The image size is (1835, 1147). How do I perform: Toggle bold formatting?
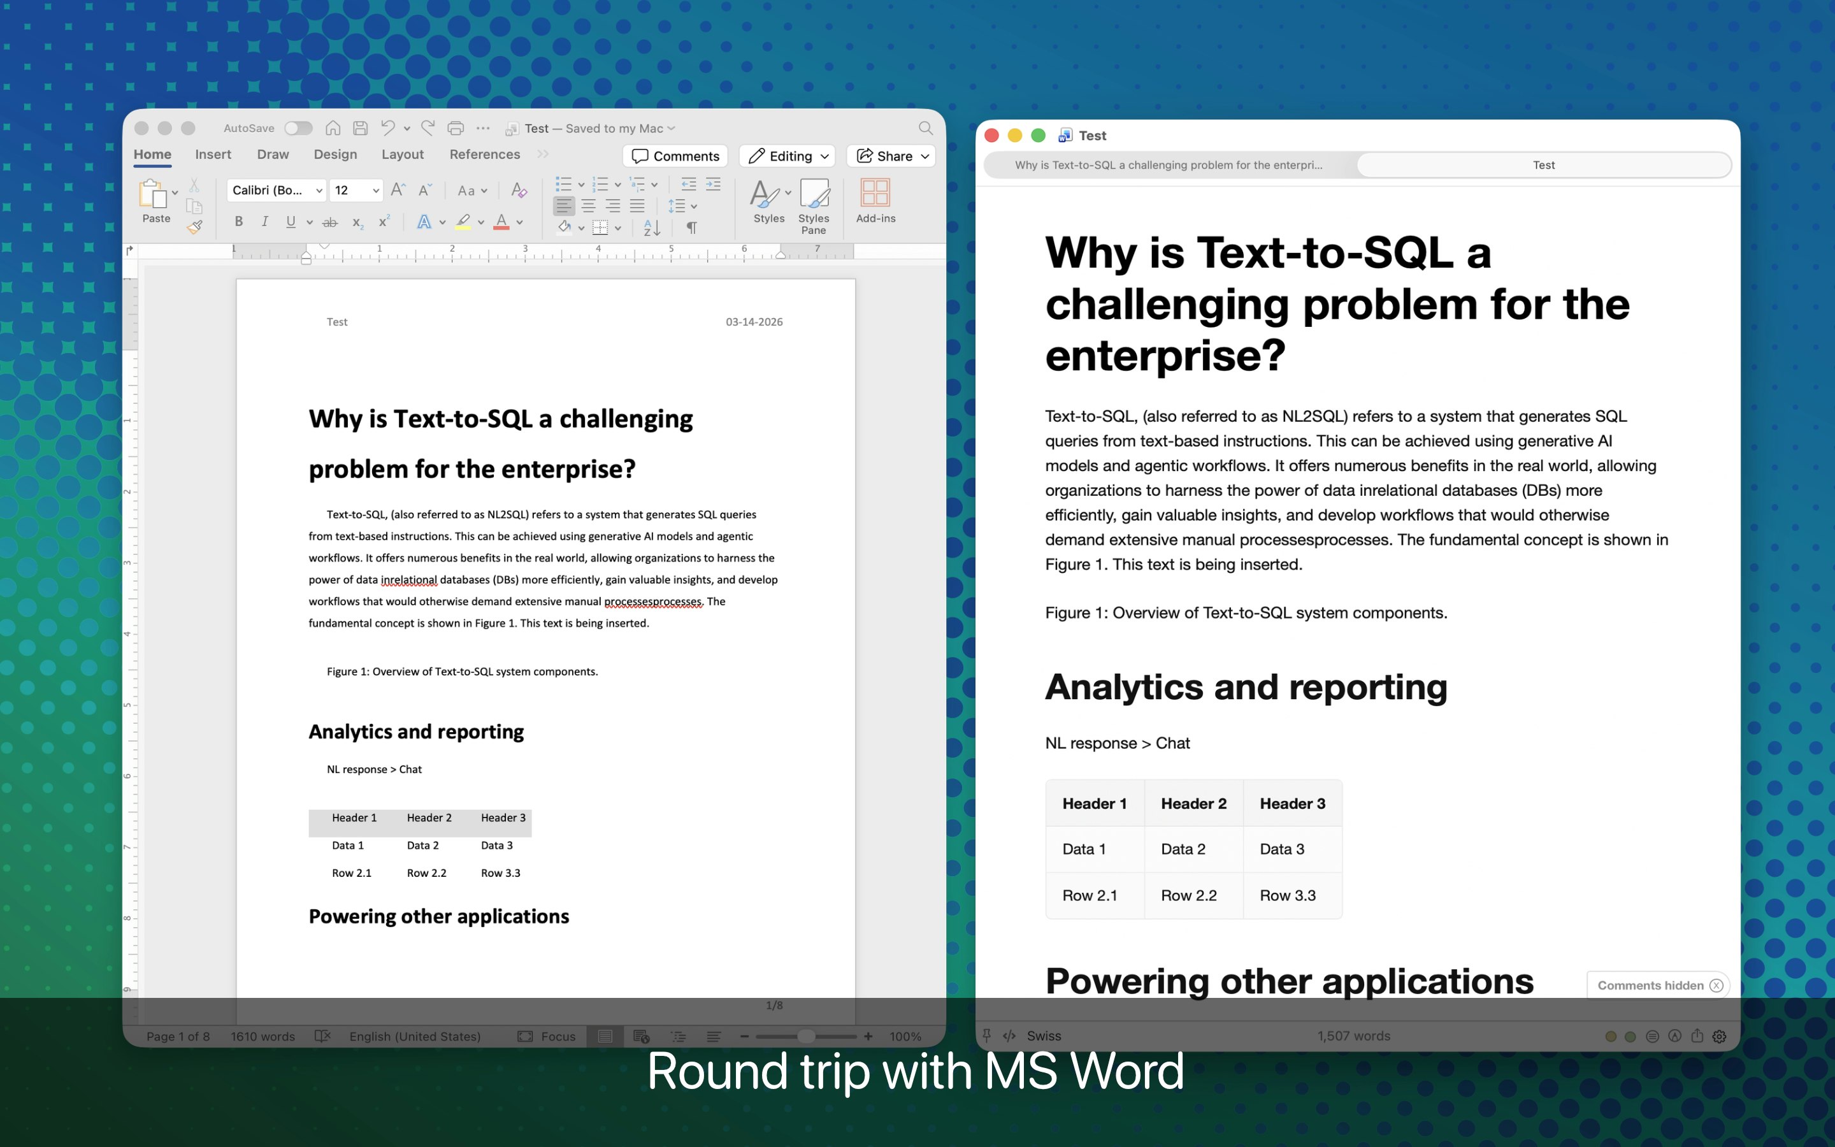click(239, 222)
